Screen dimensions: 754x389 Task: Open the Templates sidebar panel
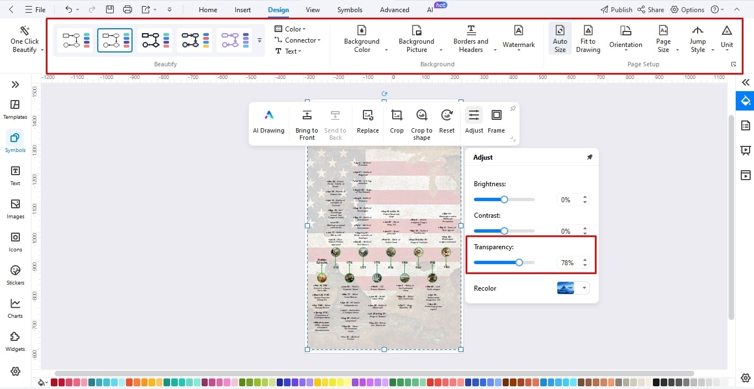tap(15, 109)
